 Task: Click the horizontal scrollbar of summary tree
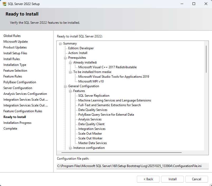click(121, 153)
